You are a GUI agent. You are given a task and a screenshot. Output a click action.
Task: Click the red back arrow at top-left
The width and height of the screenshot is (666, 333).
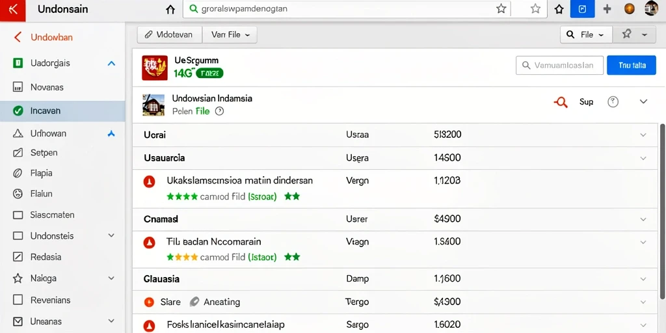[x=13, y=10]
